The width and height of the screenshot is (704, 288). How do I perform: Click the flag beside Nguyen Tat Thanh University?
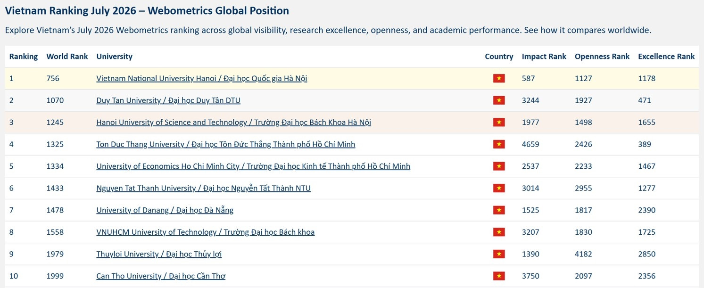pyautogui.click(x=499, y=188)
